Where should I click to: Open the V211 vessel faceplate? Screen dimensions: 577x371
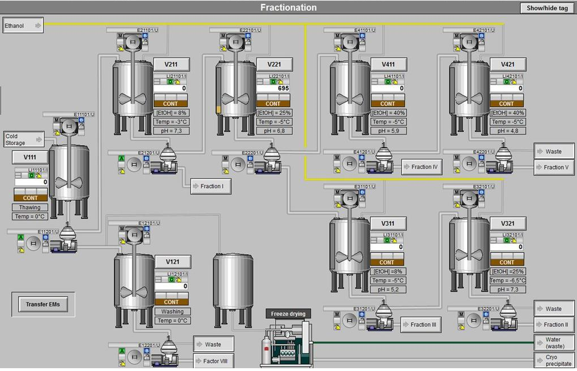coord(172,64)
